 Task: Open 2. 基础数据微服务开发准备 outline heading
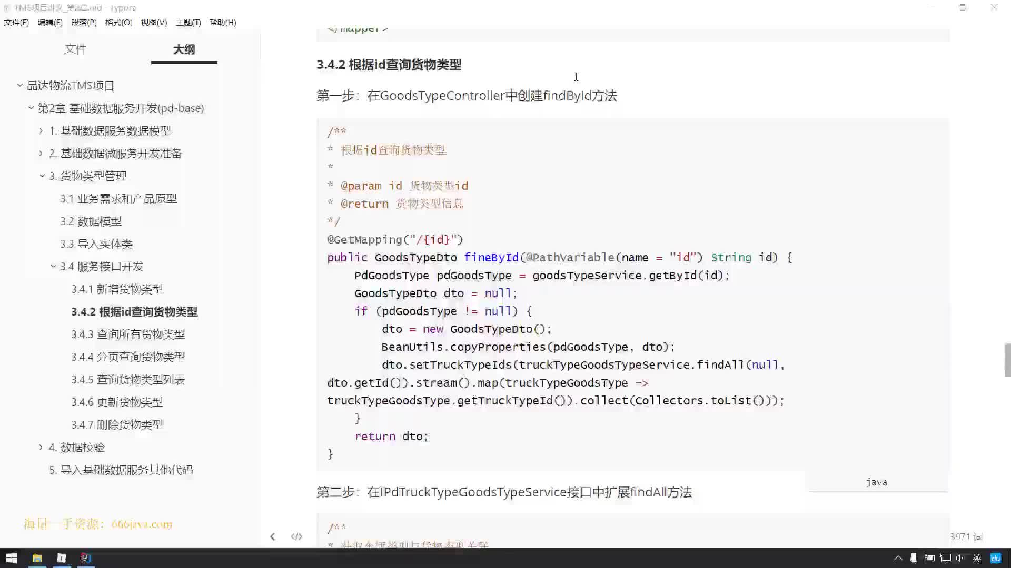coord(115,153)
